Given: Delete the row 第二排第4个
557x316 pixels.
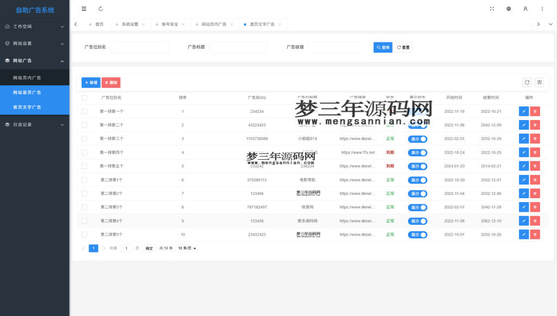Looking at the screenshot, I should pyautogui.click(x=535, y=221).
